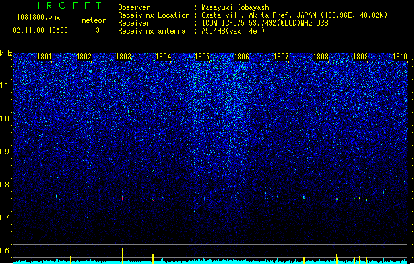Click the 1801 time marker
Screen dimensions: 415x264
tap(44, 57)
